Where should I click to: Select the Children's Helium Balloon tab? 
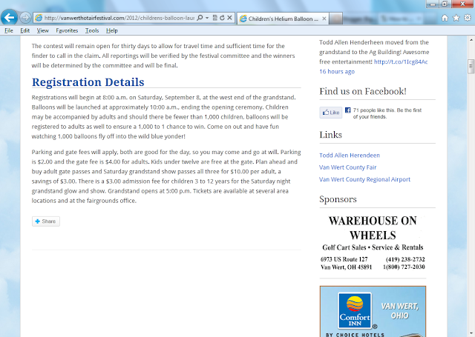coord(283,19)
